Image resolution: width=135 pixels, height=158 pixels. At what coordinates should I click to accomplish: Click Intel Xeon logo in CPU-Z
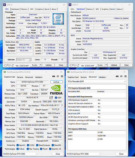pos(58,19)
